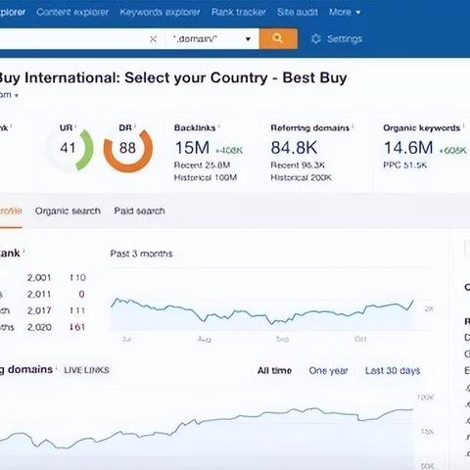Click the Settings gear icon
This screenshot has width=470, height=470.
coord(315,39)
